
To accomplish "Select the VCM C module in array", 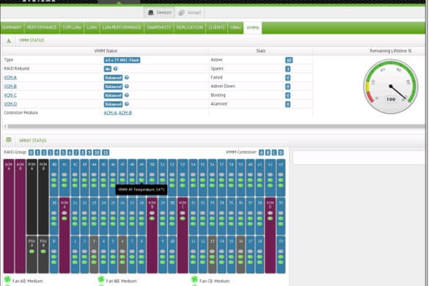I will pos(183,235).
